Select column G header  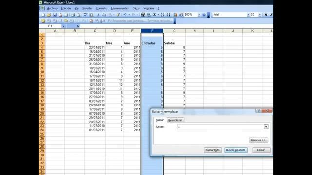pos(175,31)
